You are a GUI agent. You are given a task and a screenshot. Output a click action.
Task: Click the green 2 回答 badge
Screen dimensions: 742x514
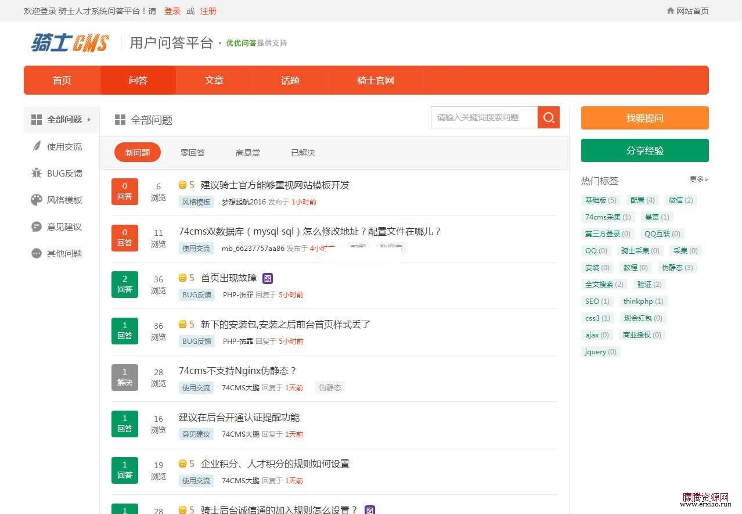[x=125, y=285]
